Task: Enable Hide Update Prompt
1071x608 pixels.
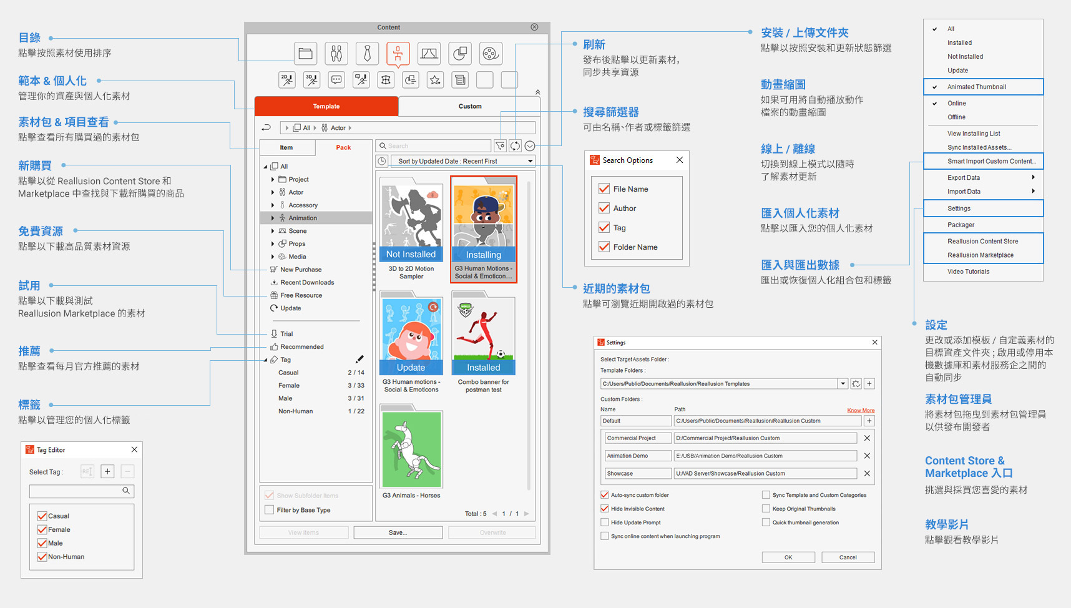Action: pos(604,522)
